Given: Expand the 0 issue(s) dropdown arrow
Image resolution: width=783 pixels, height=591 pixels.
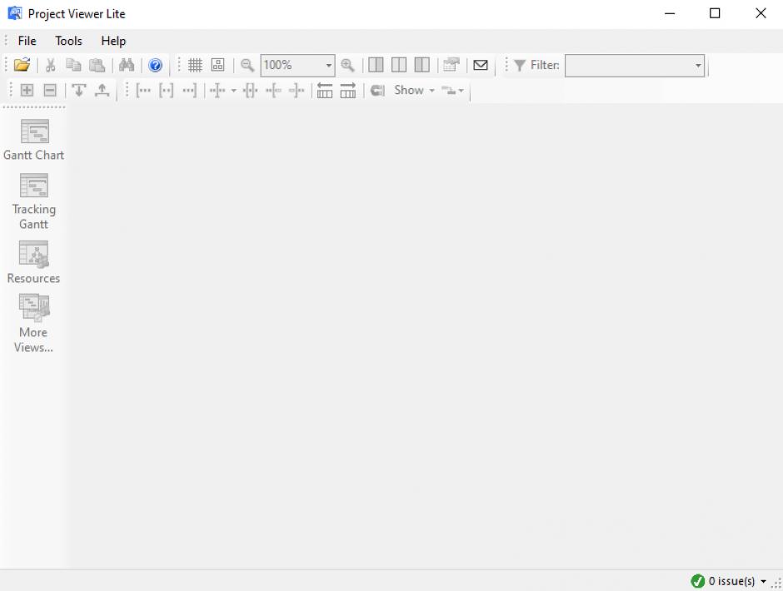Looking at the screenshot, I should (x=763, y=582).
